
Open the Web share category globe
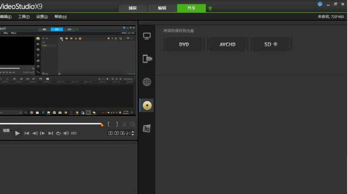click(147, 82)
